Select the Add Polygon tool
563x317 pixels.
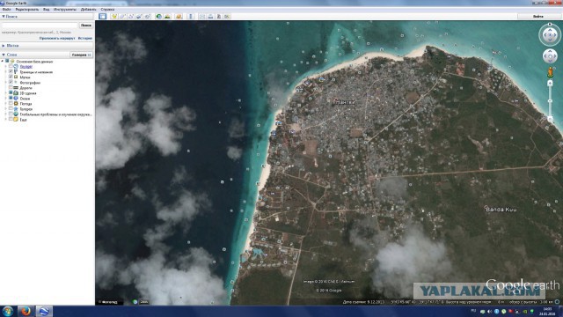click(122, 16)
